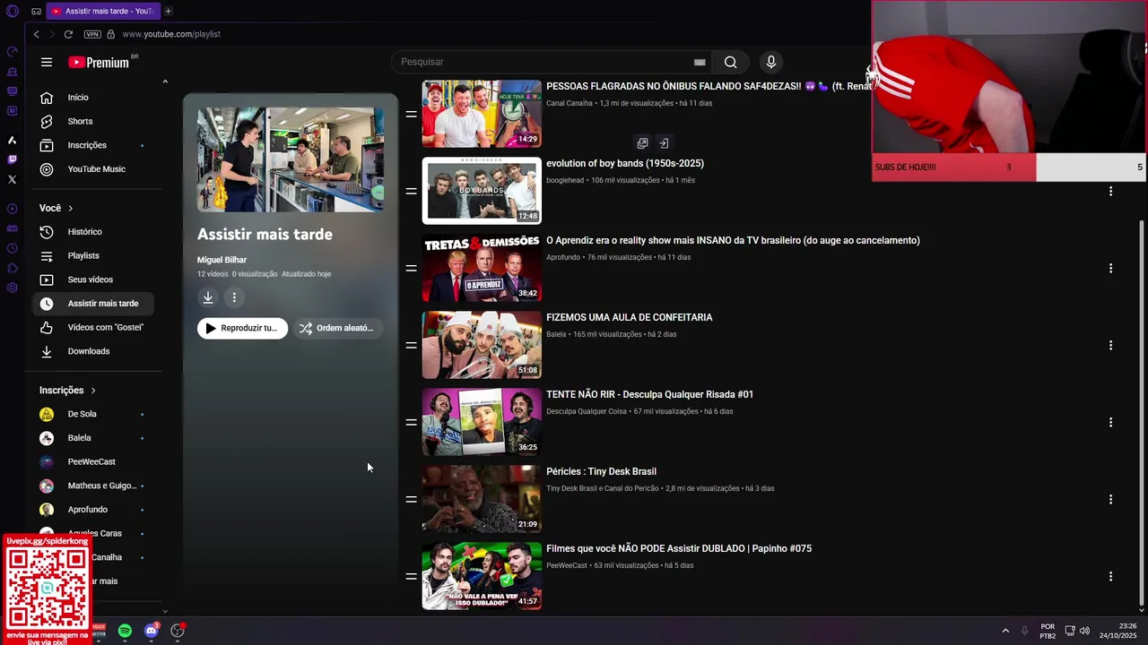The width and height of the screenshot is (1148, 645).
Task: Click the page vertical scrollbar
Action: (1141, 412)
